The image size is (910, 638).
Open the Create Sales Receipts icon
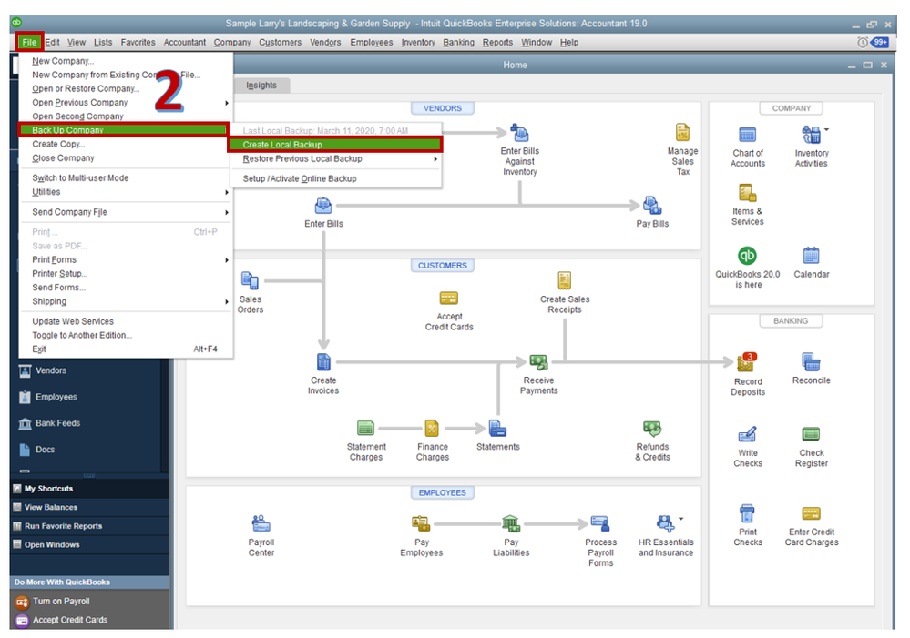click(x=564, y=280)
